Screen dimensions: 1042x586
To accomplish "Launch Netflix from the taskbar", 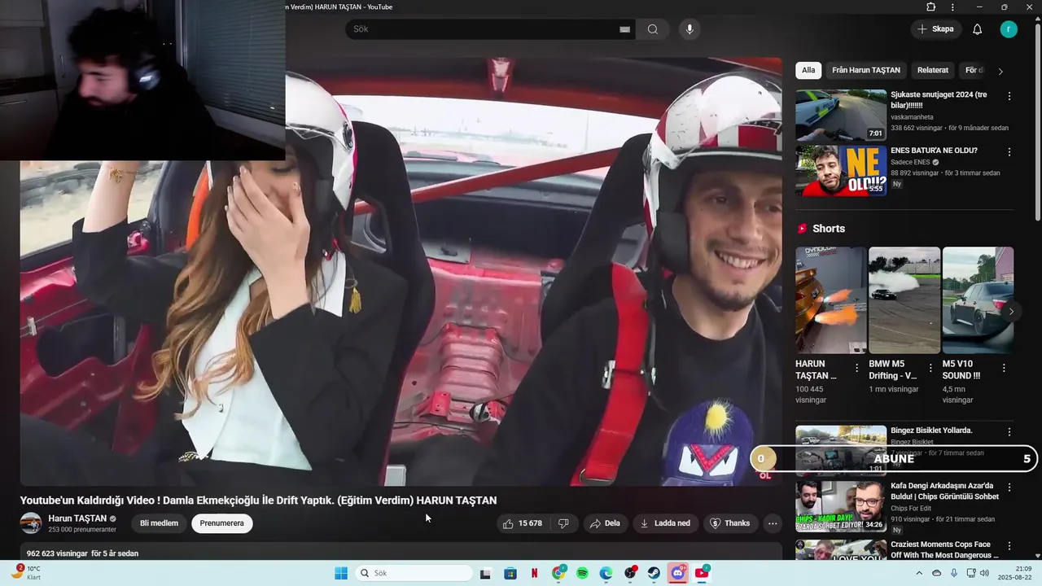I will coord(535,573).
